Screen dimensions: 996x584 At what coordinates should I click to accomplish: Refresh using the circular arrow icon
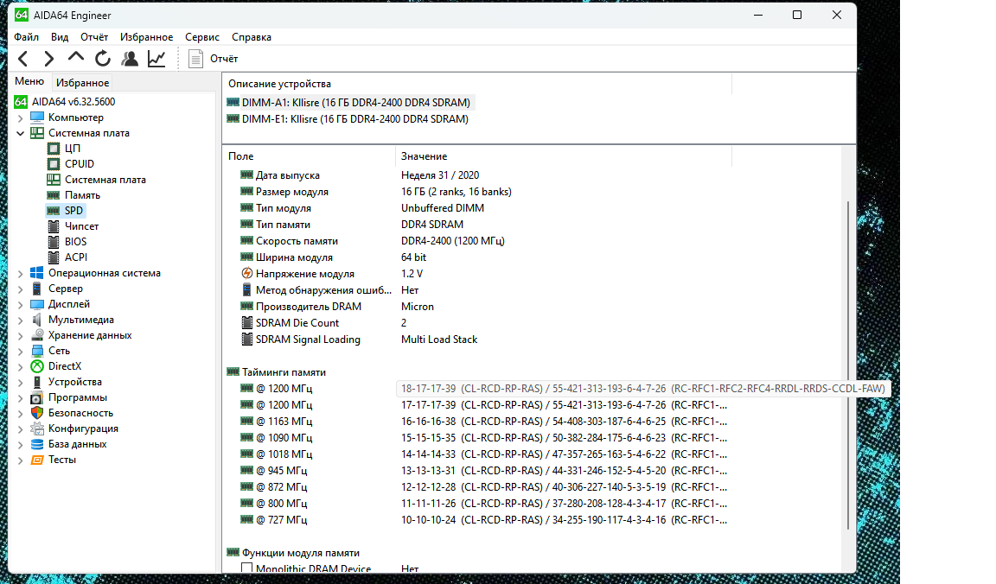[102, 59]
